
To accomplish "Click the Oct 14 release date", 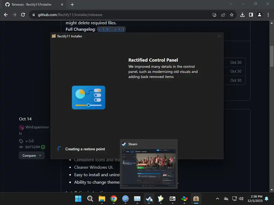I will [x=25, y=119].
